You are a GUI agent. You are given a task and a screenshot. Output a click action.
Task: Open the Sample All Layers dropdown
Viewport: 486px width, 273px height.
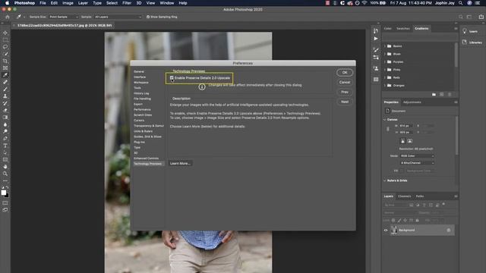[x=118, y=17]
